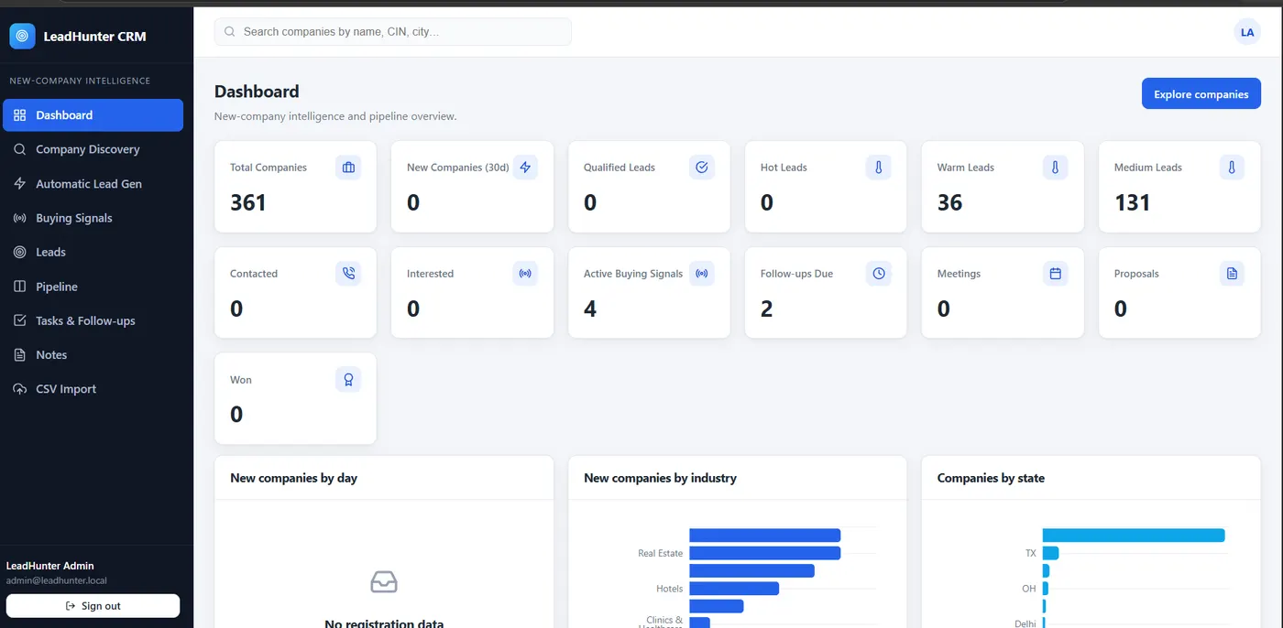
Task: Click the Notes document icon in sidebar
Action: pyautogui.click(x=19, y=354)
